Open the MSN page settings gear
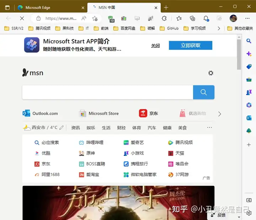256x220 pixels. 210,73
